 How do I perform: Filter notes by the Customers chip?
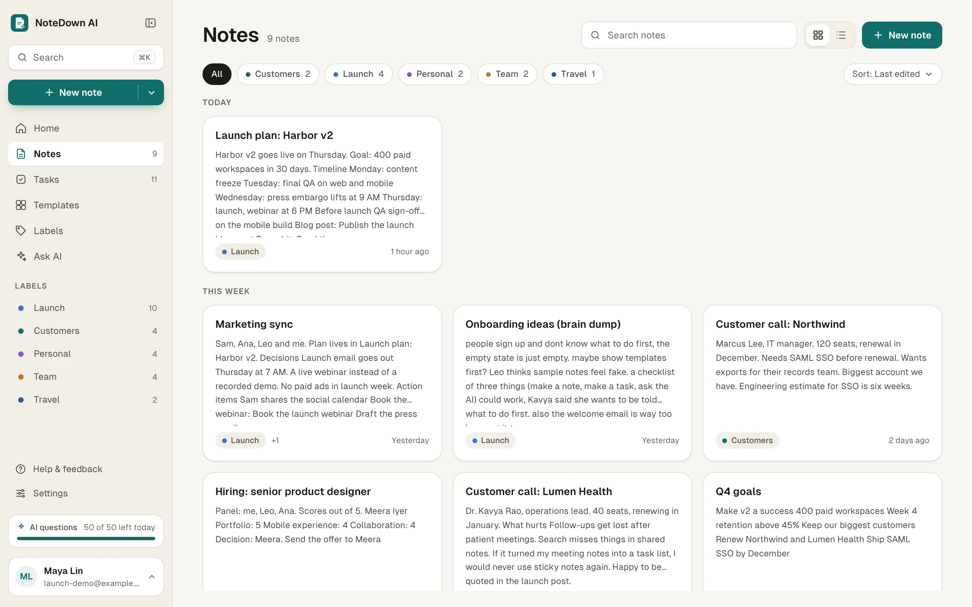(278, 74)
